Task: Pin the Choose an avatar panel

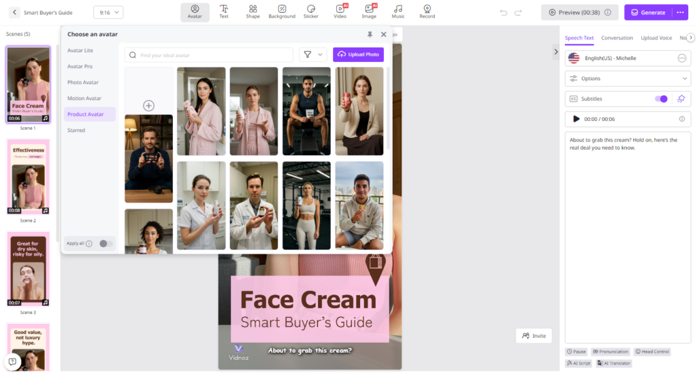Action: (370, 34)
